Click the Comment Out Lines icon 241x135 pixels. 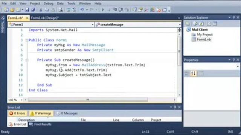click(x=69, y=10)
